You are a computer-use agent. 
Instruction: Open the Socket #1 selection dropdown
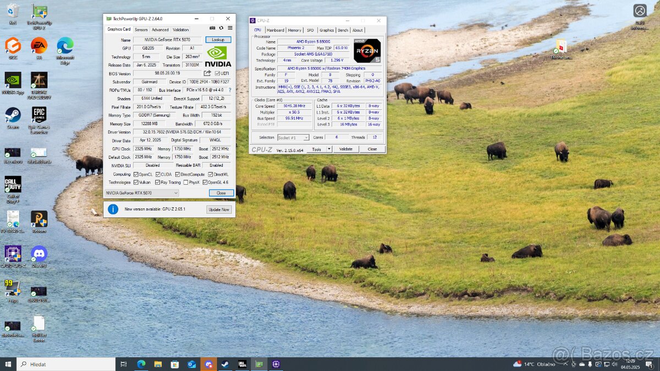point(293,137)
